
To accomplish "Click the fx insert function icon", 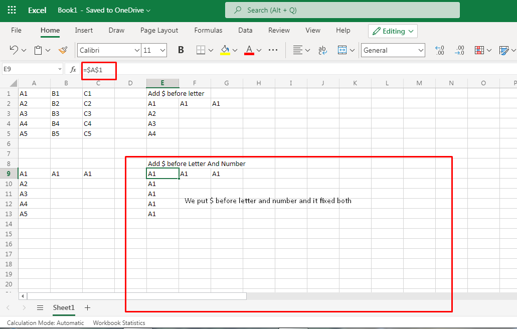I will 73,69.
